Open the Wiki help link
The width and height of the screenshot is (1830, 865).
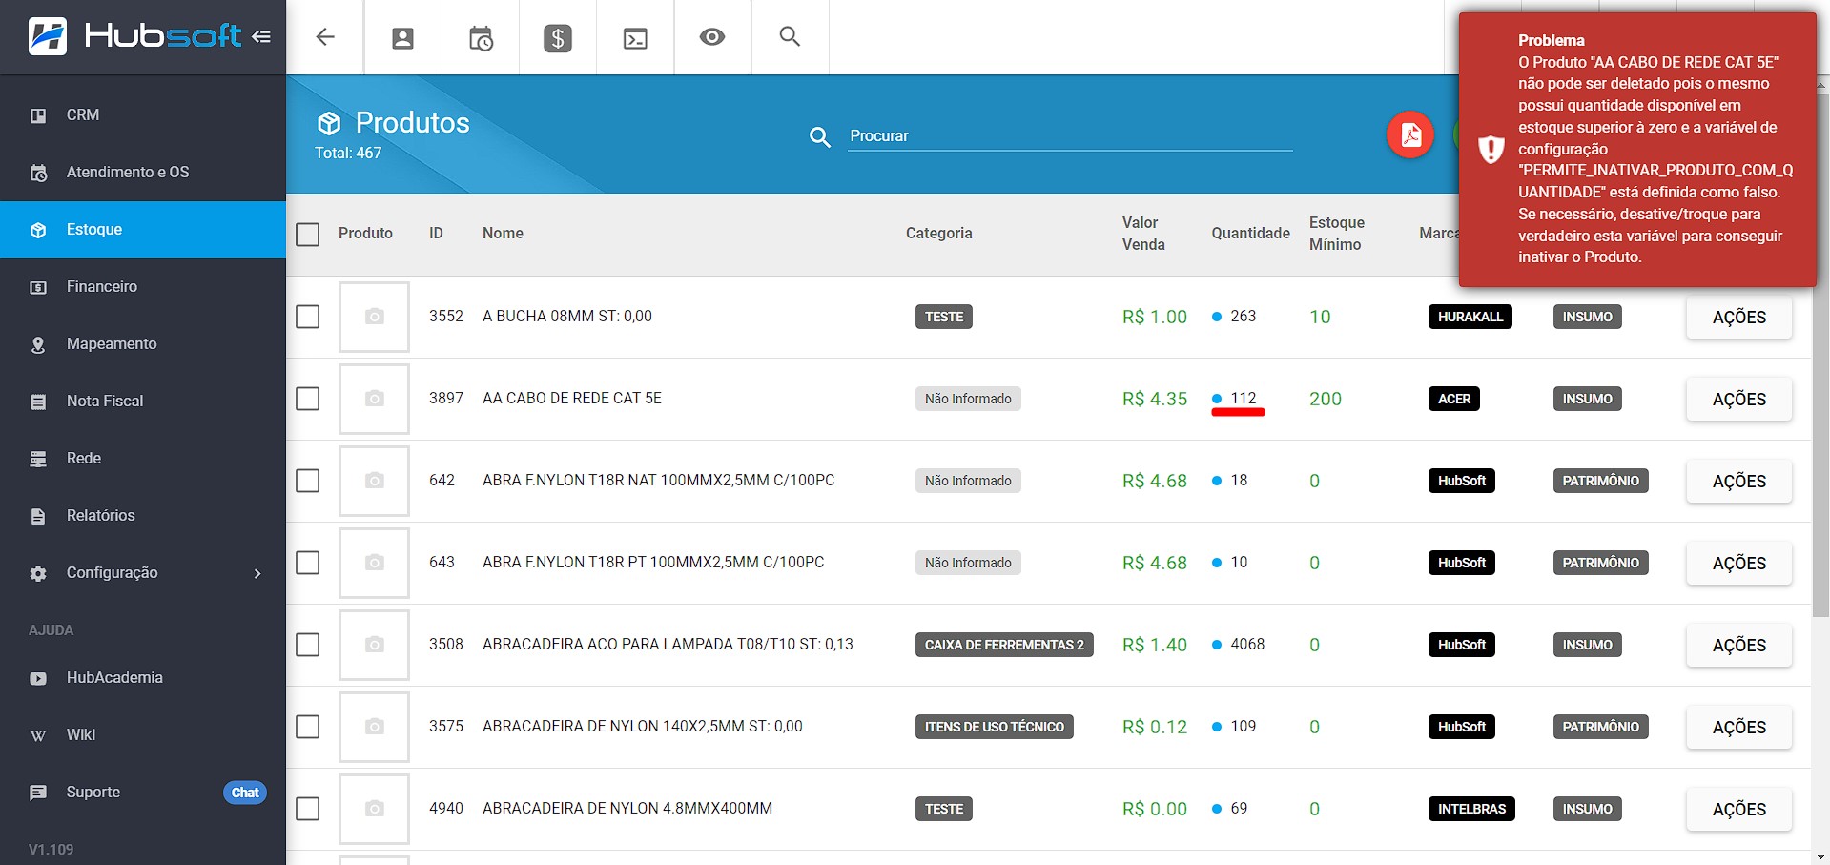coord(143,734)
